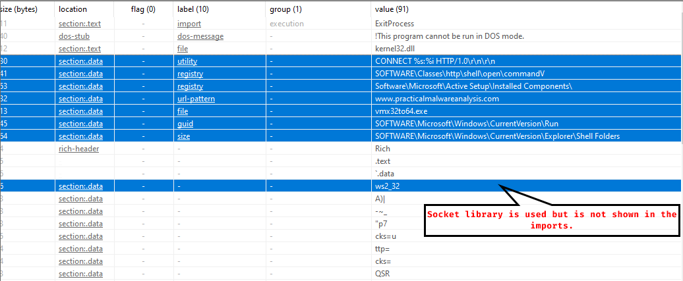This screenshot has width=683, height=281.
Task: Click the import label link
Action: pos(189,24)
